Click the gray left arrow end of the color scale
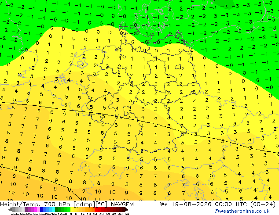Viewport: 279px width, 215px height. (x=10, y=209)
